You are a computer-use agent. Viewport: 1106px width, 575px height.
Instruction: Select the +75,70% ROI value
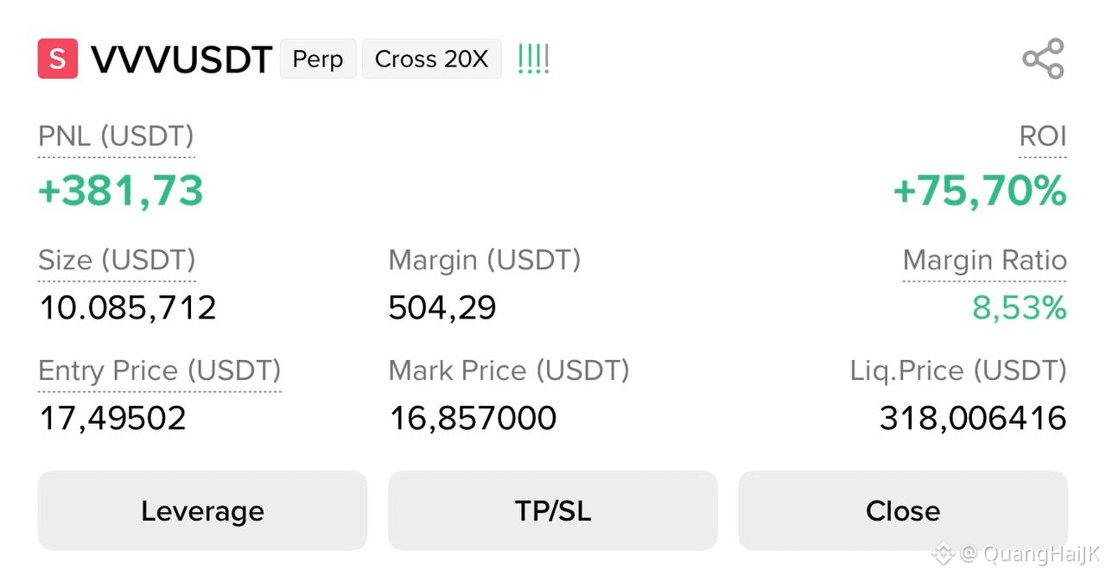click(x=980, y=191)
